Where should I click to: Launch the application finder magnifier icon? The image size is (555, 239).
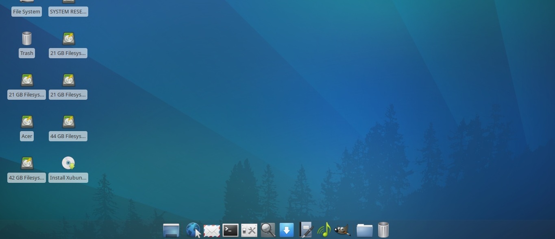point(268,230)
